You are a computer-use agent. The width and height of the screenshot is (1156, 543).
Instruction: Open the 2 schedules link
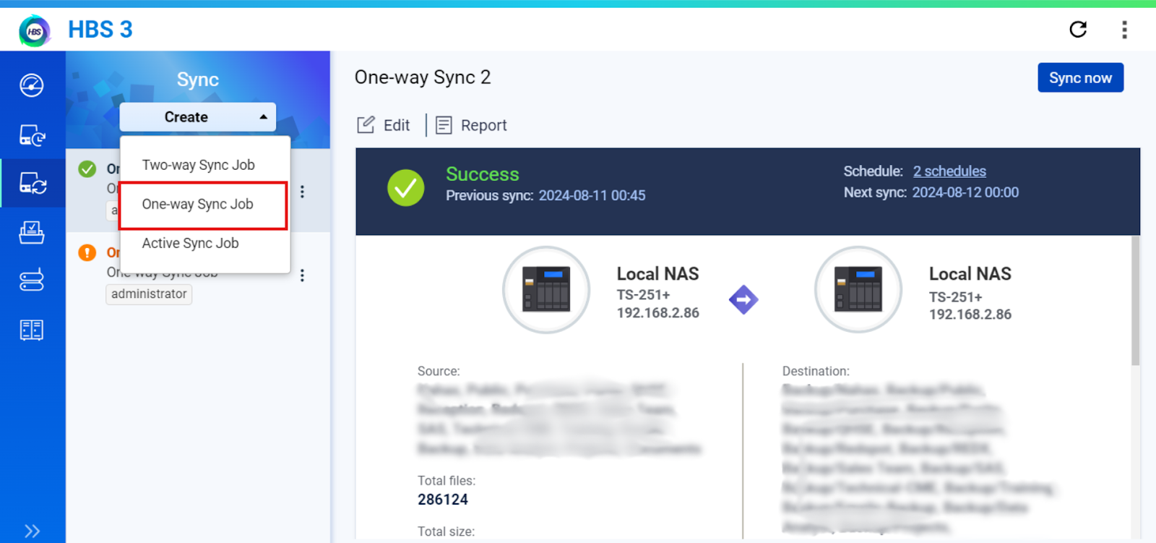pos(949,171)
